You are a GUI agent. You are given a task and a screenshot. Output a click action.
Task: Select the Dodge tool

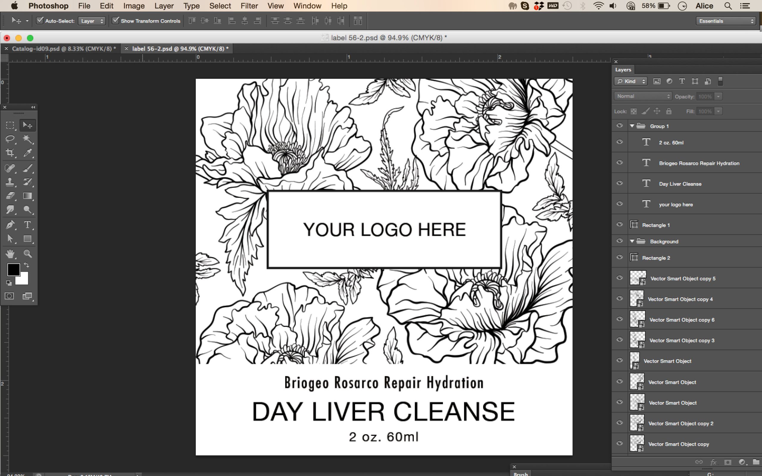[x=27, y=210]
